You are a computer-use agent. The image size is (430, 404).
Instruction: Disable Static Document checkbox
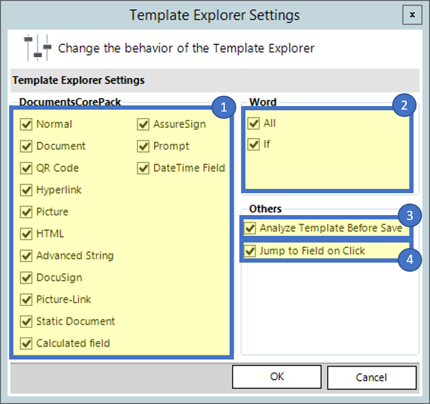point(26,322)
